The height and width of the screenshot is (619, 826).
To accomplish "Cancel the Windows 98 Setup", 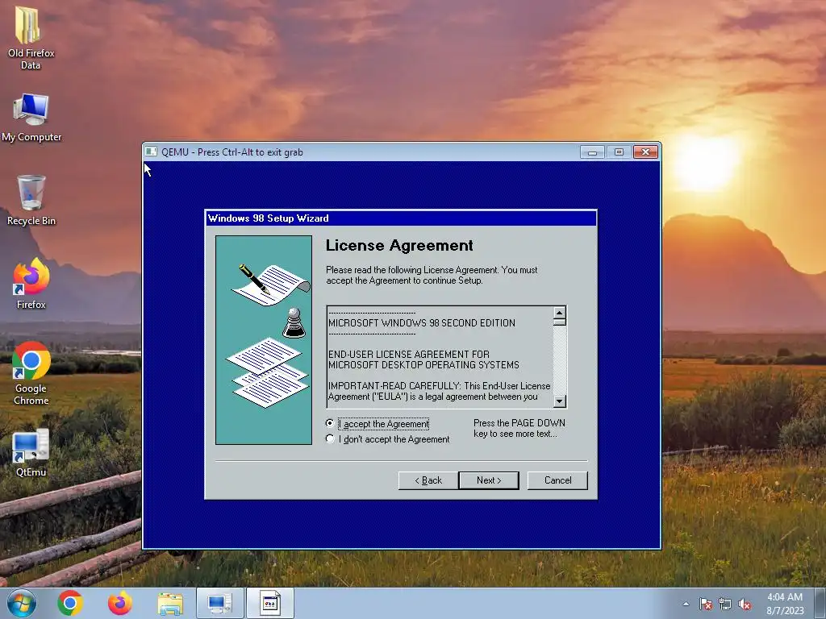I will click(557, 480).
